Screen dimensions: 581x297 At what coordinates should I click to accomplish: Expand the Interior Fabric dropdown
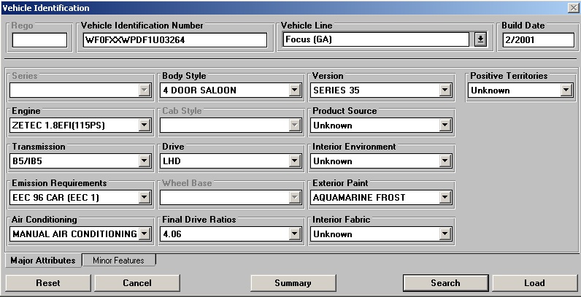point(445,234)
